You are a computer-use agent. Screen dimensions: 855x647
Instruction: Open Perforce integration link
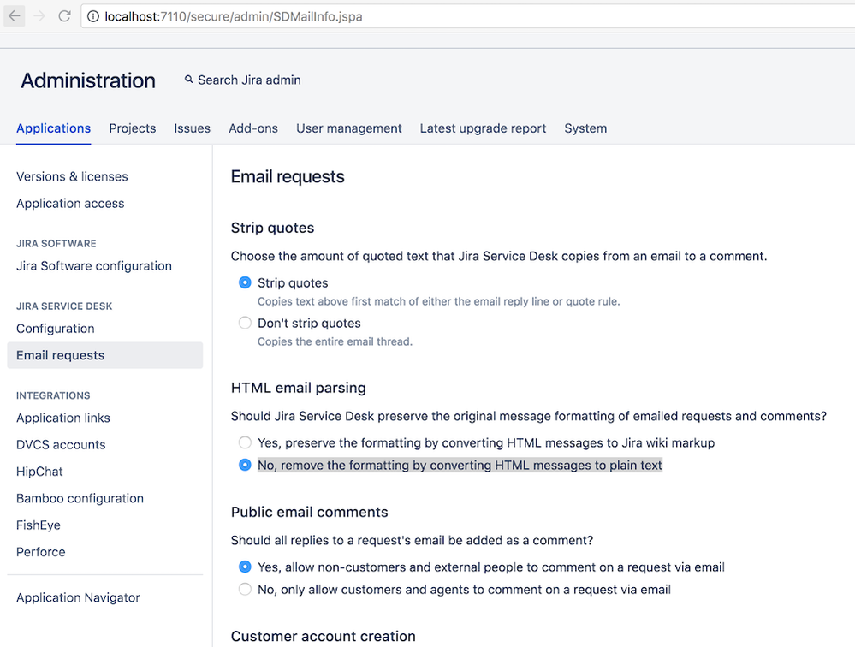40,552
